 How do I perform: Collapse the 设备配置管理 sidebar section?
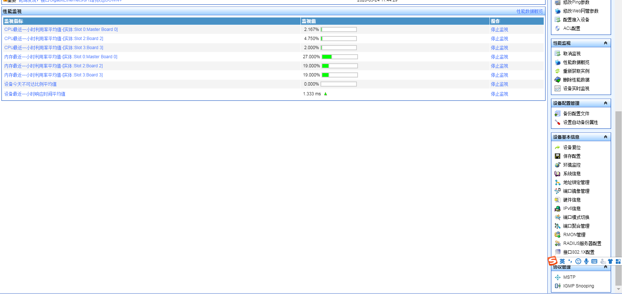click(x=606, y=103)
